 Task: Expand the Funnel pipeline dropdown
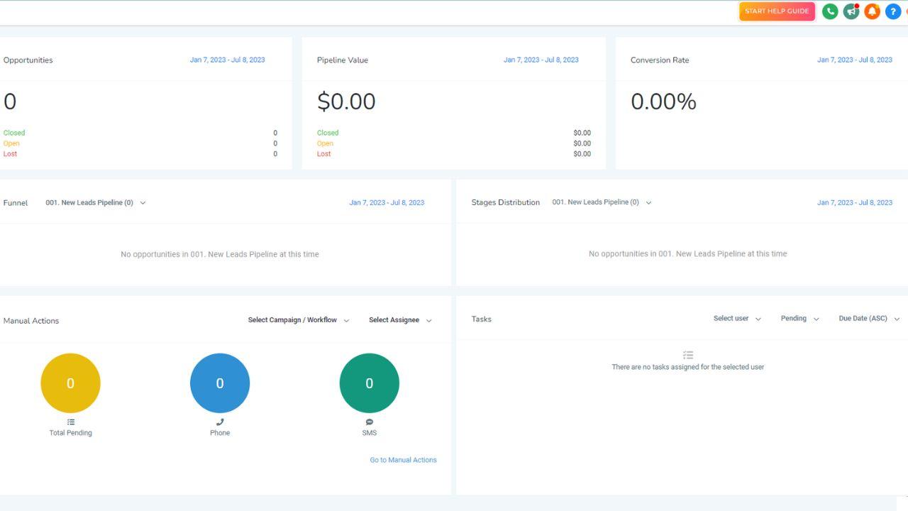coord(96,203)
